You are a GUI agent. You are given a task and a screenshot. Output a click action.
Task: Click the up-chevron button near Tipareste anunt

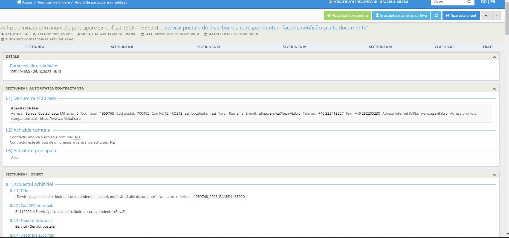(x=486, y=16)
